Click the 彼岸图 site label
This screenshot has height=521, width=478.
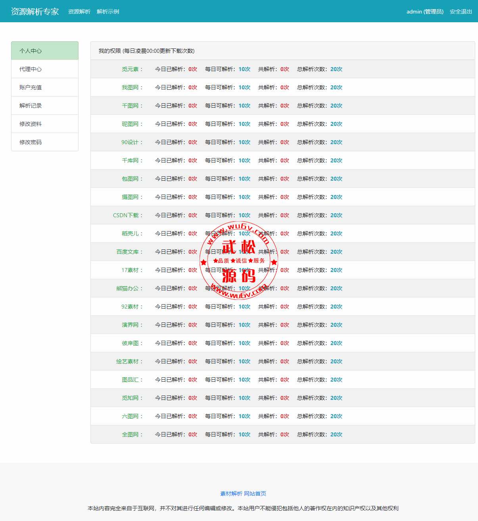(132, 343)
